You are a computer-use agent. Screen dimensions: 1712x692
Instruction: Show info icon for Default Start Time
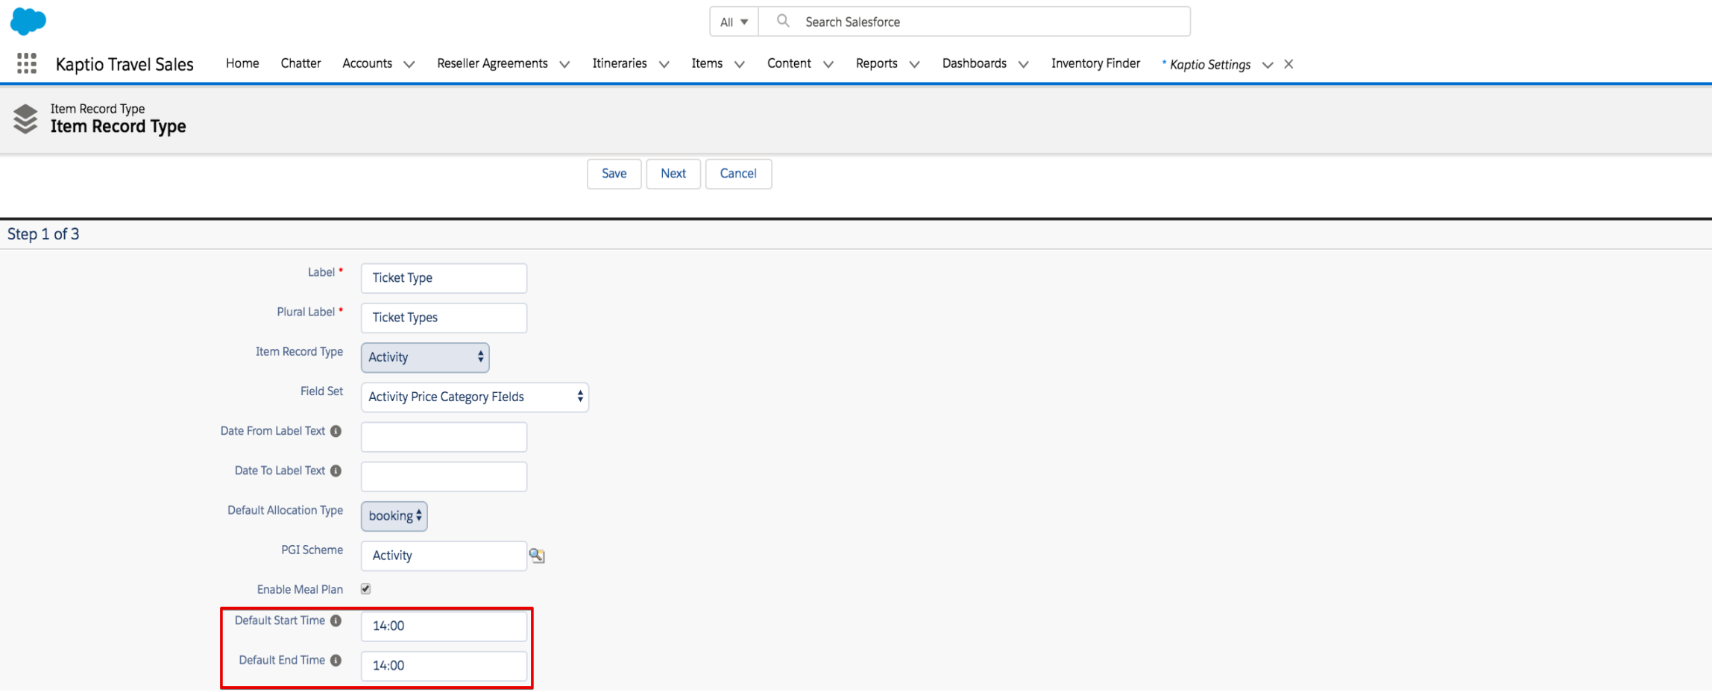pos(336,620)
